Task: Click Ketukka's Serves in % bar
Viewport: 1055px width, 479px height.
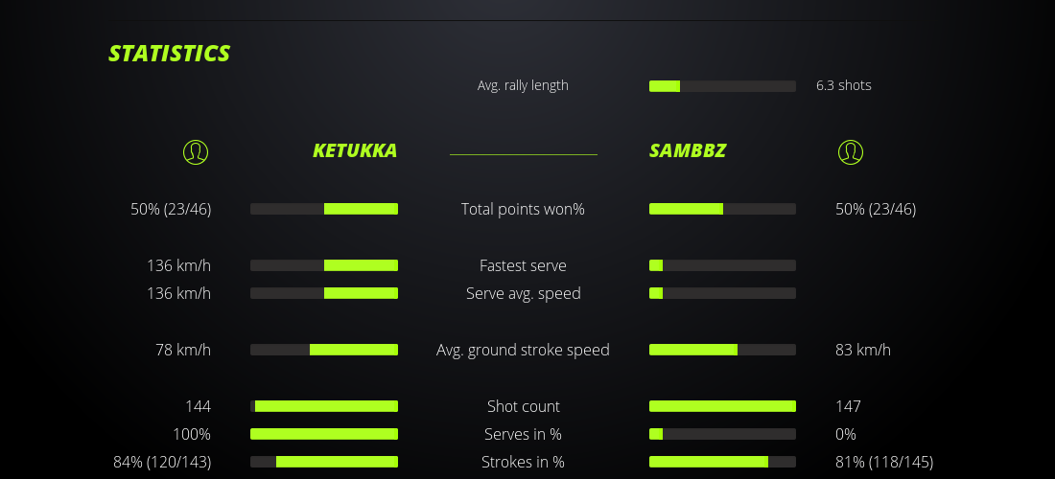Action: tap(324, 434)
